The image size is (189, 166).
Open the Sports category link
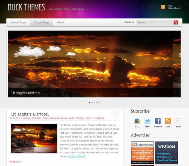tap(89, 118)
